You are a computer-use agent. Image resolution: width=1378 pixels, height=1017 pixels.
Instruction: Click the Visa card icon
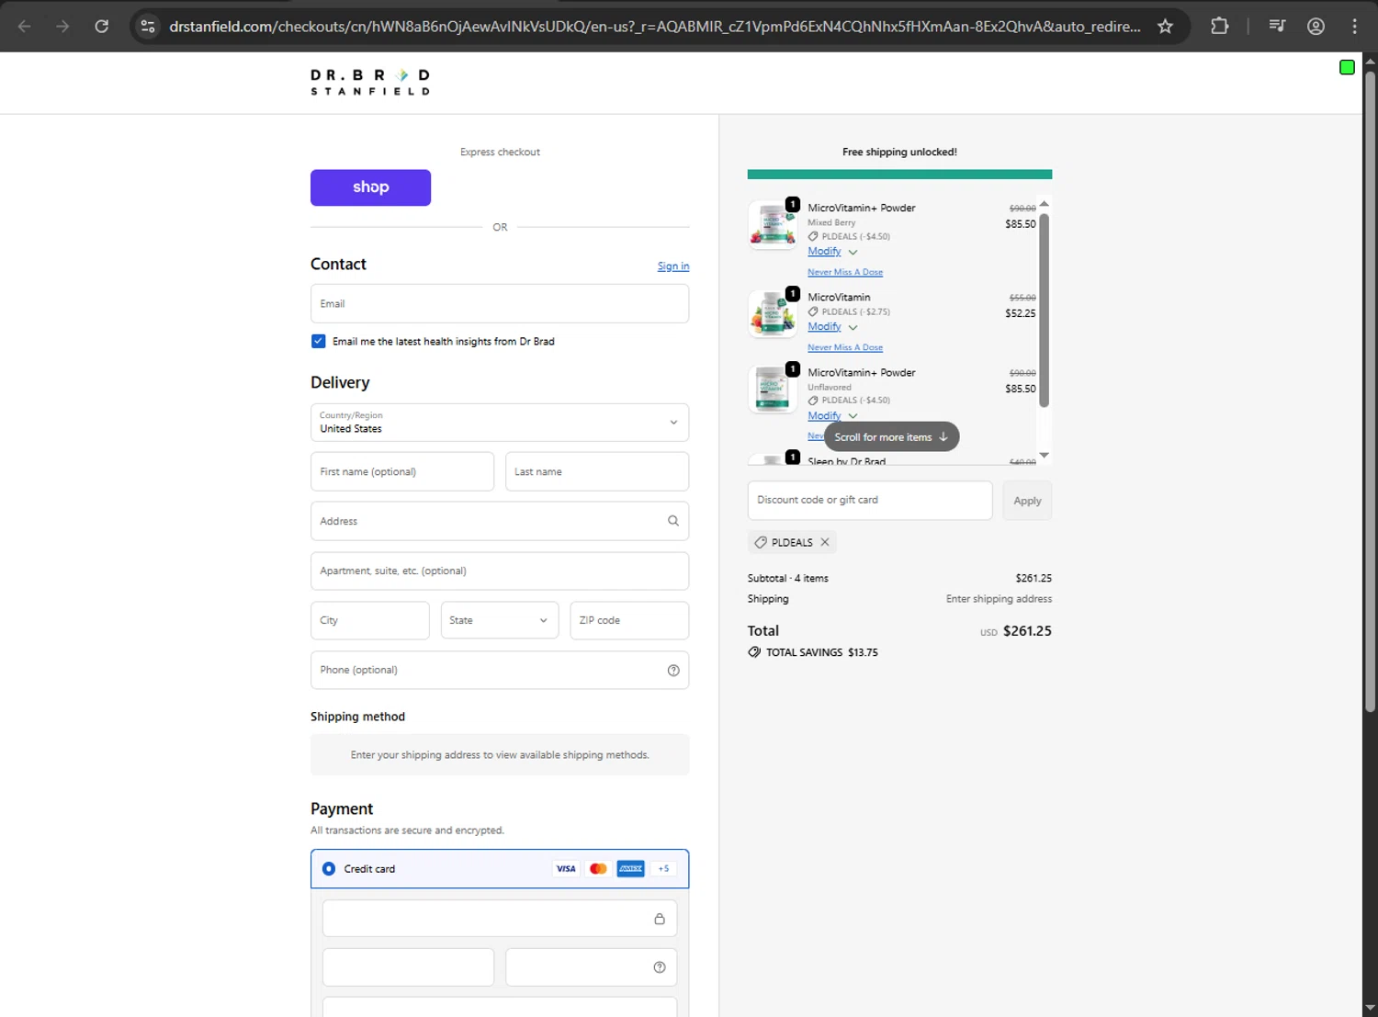(x=566, y=869)
